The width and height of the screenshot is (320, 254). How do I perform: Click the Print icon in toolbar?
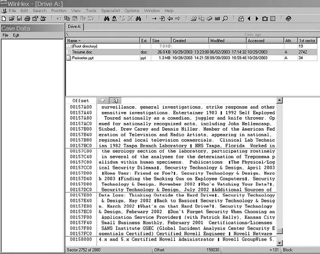(27, 19)
